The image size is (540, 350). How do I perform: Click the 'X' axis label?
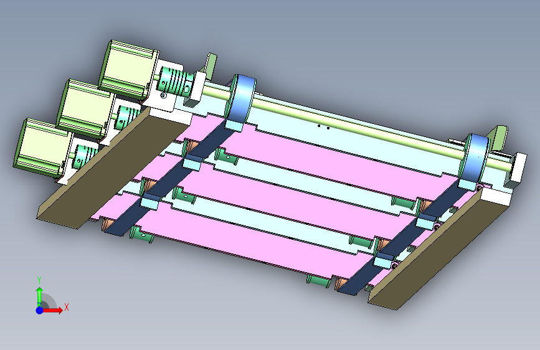(x=67, y=307)
